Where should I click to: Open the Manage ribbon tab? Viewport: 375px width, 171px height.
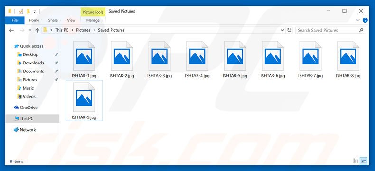click(x=93, y=20)
